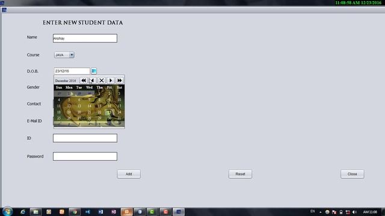This screenshot has height=216, width=385.
Task: Click the Close button
Action: [x=352, y=174]
